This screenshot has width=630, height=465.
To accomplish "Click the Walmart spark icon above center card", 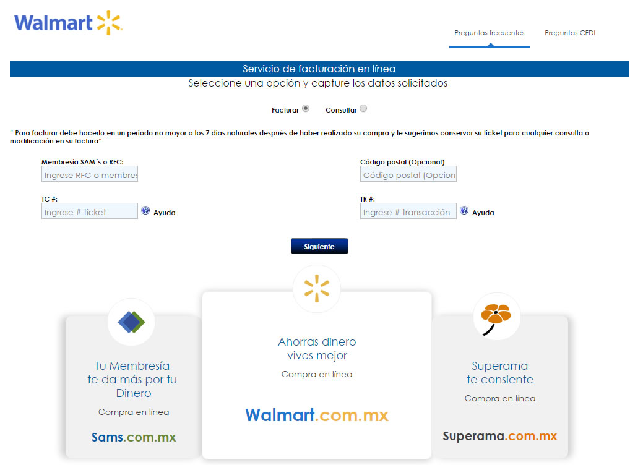I will tap(316, 288).
